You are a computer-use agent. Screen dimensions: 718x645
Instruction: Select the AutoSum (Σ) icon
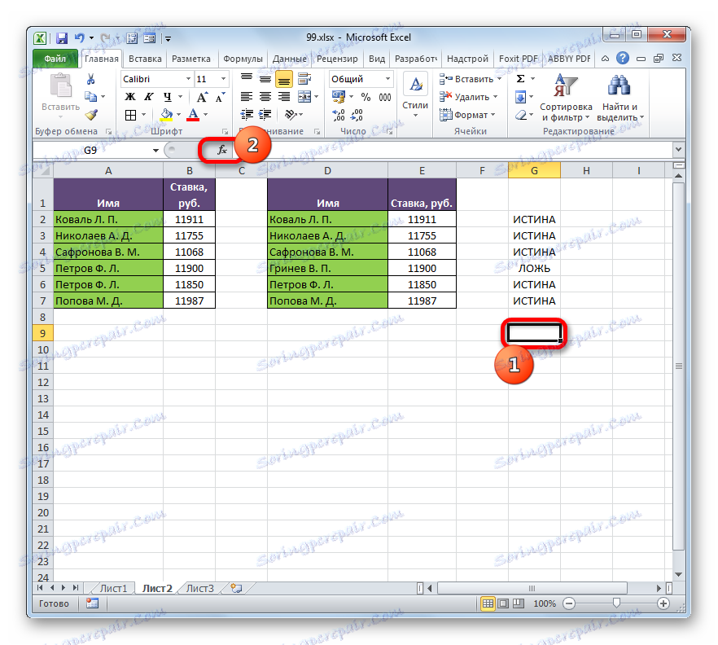(519, 78)
